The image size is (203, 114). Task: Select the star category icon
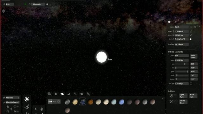tap(56, 94)
